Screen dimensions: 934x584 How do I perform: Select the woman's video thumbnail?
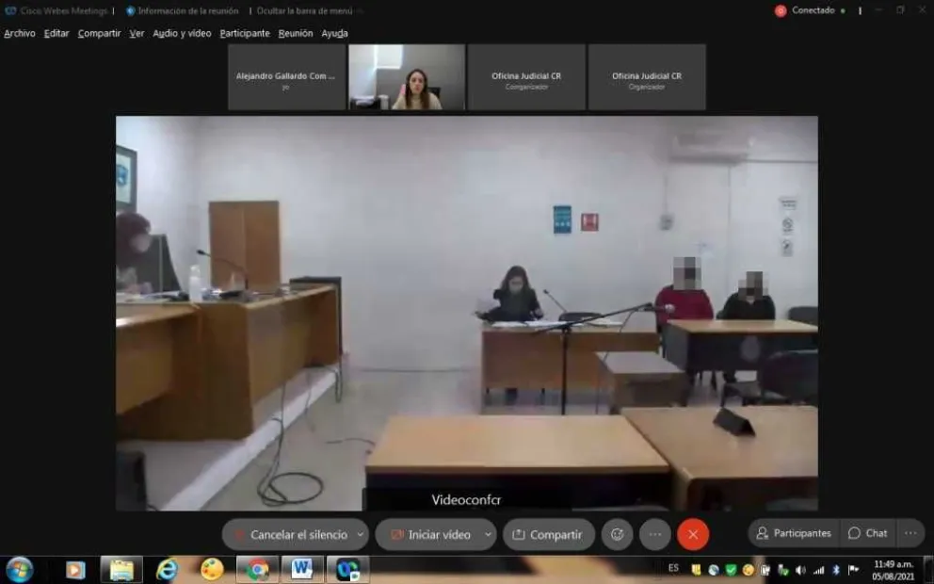click(407, 77)
